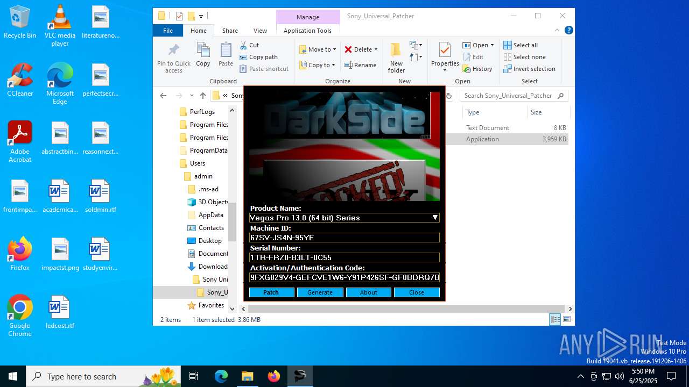Open CCleaner desktop icon
689x387 pixels.
pos(20,80)
